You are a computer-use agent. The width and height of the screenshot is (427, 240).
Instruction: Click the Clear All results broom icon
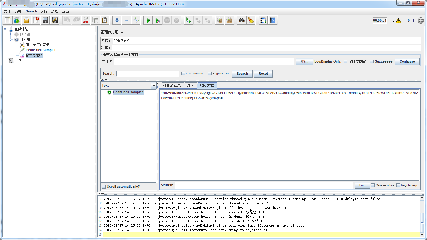pyautogui.click(x=229, y=20)
